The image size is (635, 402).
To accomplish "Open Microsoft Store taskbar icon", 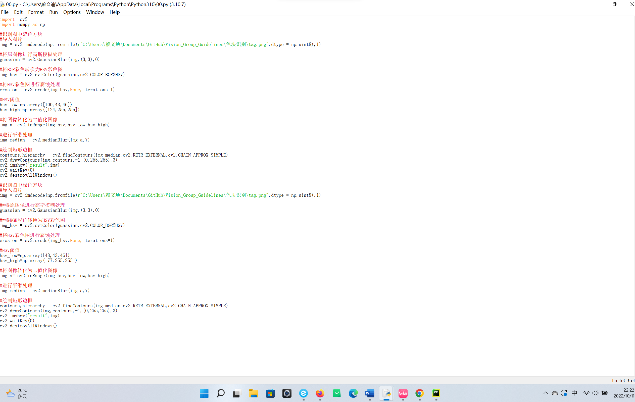I will coord(270,393).
